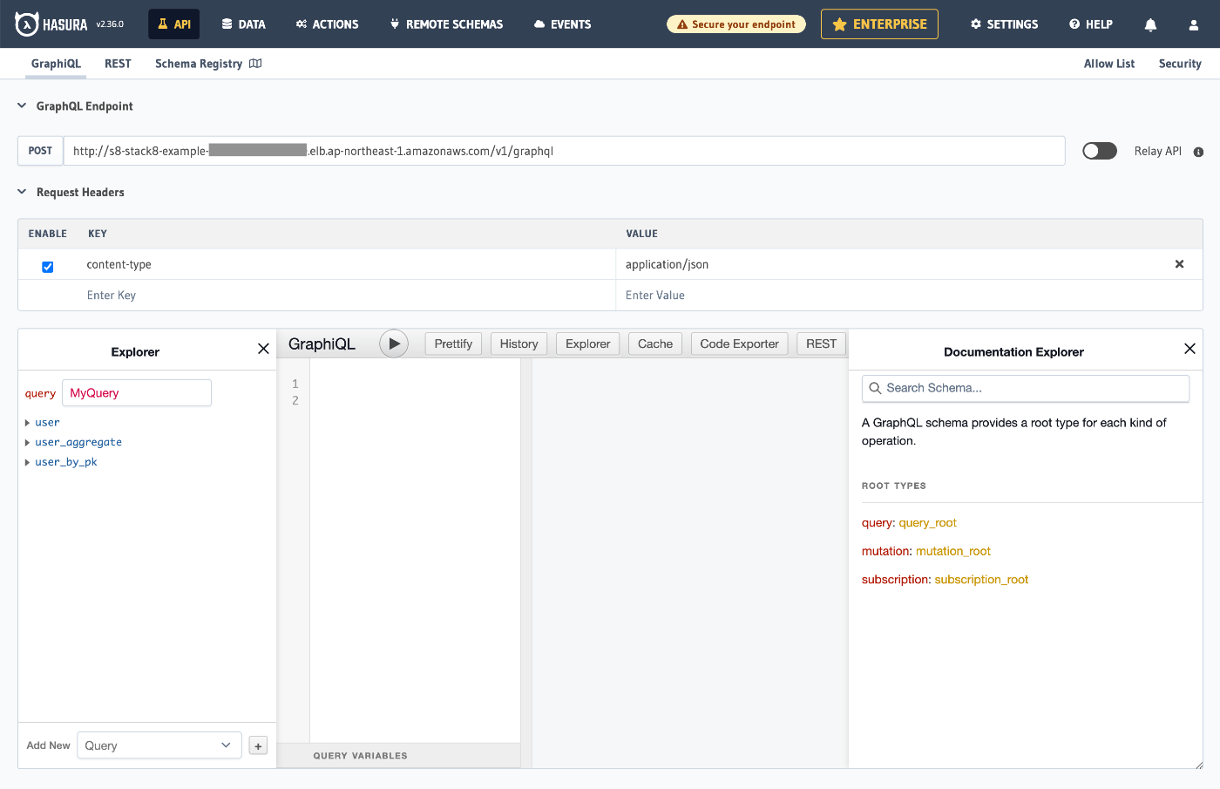Viewport: 1220px width, 789px height.
Task: Open the query_root type link
Action: [x=927, y=523]
